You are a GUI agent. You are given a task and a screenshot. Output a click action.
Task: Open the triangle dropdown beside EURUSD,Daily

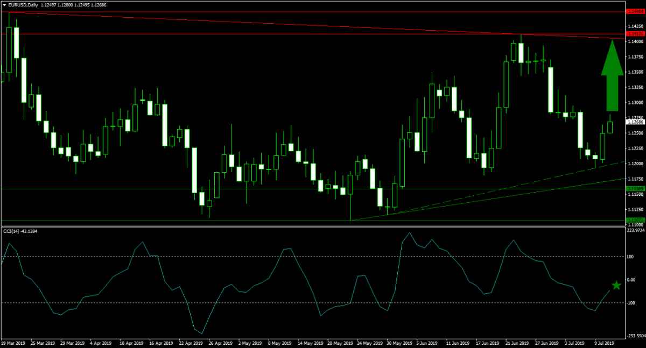[5, 5]
